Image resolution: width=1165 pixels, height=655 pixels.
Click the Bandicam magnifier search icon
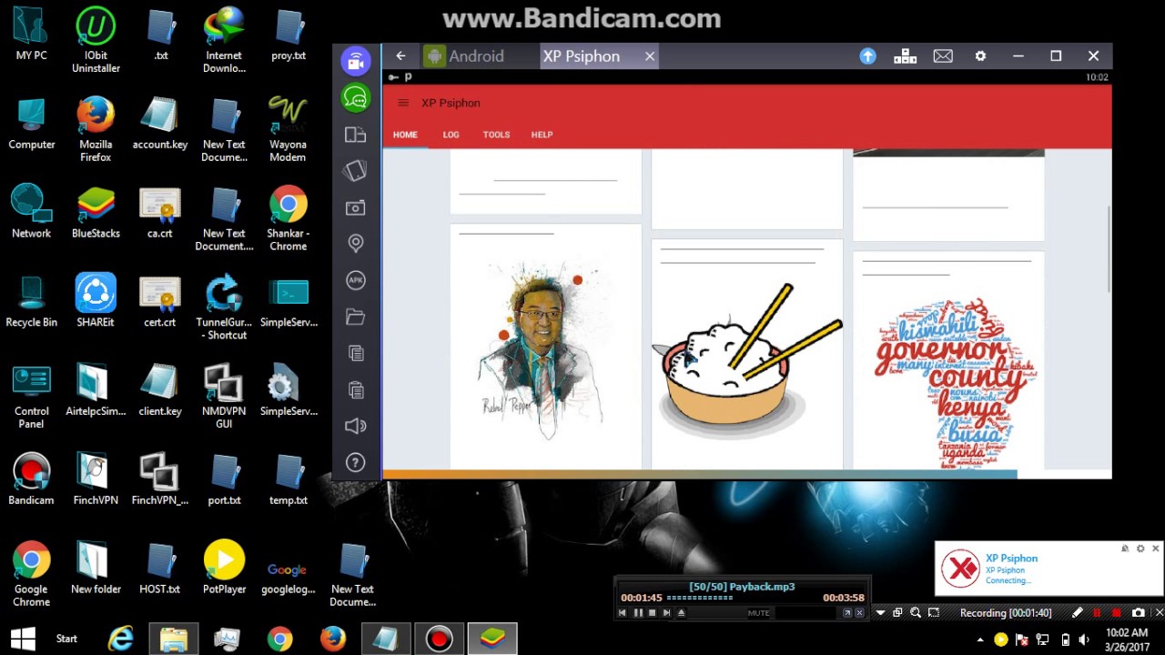[916, 613]
